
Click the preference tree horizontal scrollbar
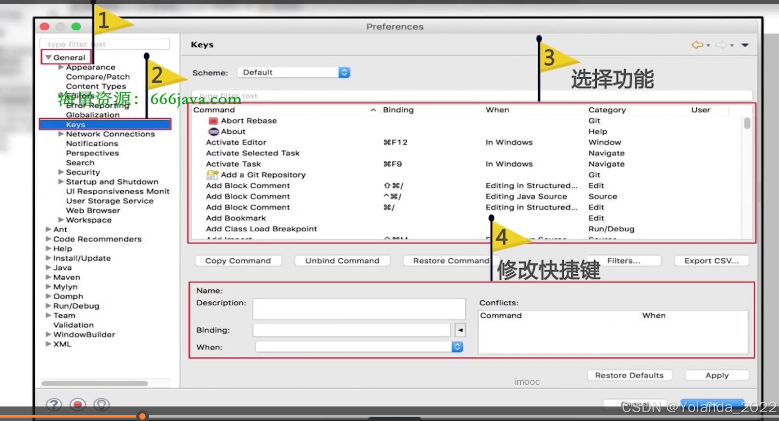click(95, 383)
